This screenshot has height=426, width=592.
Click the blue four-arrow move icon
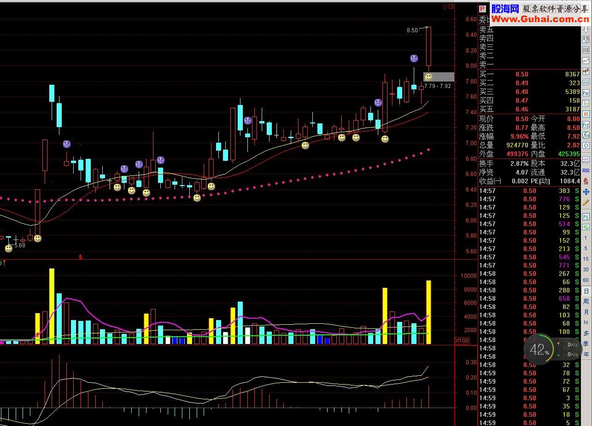point(586,192)
